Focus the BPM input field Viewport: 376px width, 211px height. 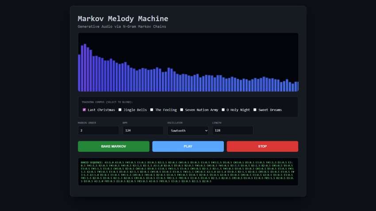143,130
